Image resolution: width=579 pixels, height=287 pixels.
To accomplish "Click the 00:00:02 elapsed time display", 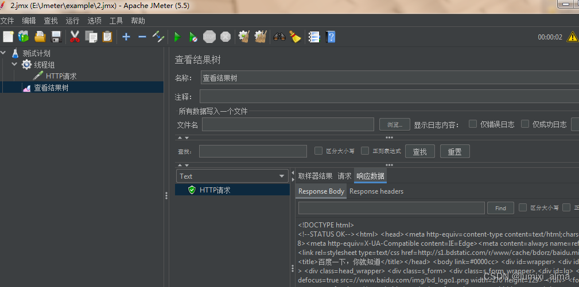I will point(550,37).
